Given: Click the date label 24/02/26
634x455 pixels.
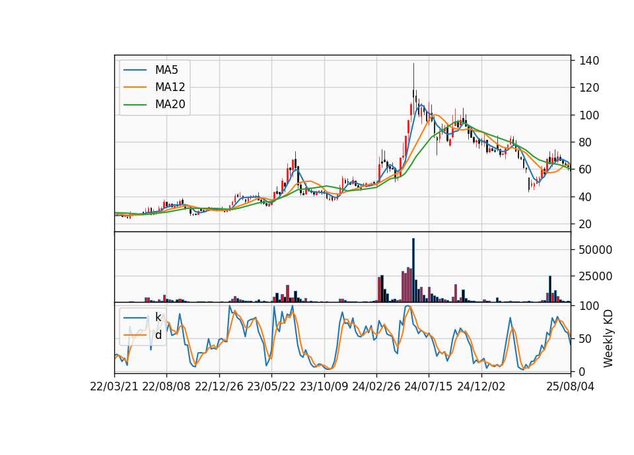Looking at the screenshot, I should tap(376, 386).
